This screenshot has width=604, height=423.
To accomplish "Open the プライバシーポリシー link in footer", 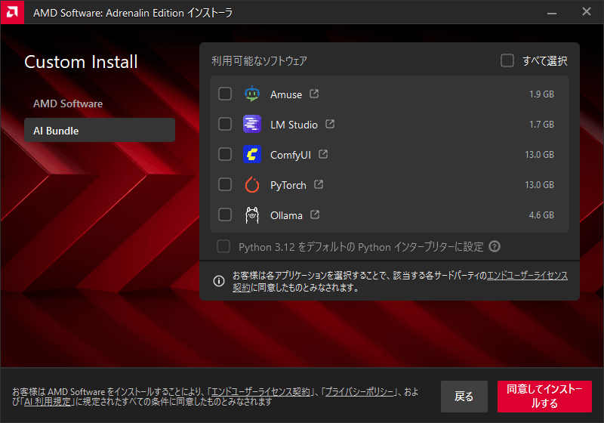I will [x=359, y=391].
